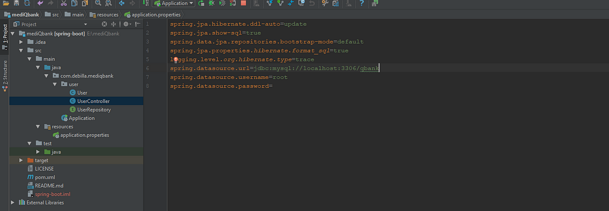Click the green Run icon

tap(201, 4)
